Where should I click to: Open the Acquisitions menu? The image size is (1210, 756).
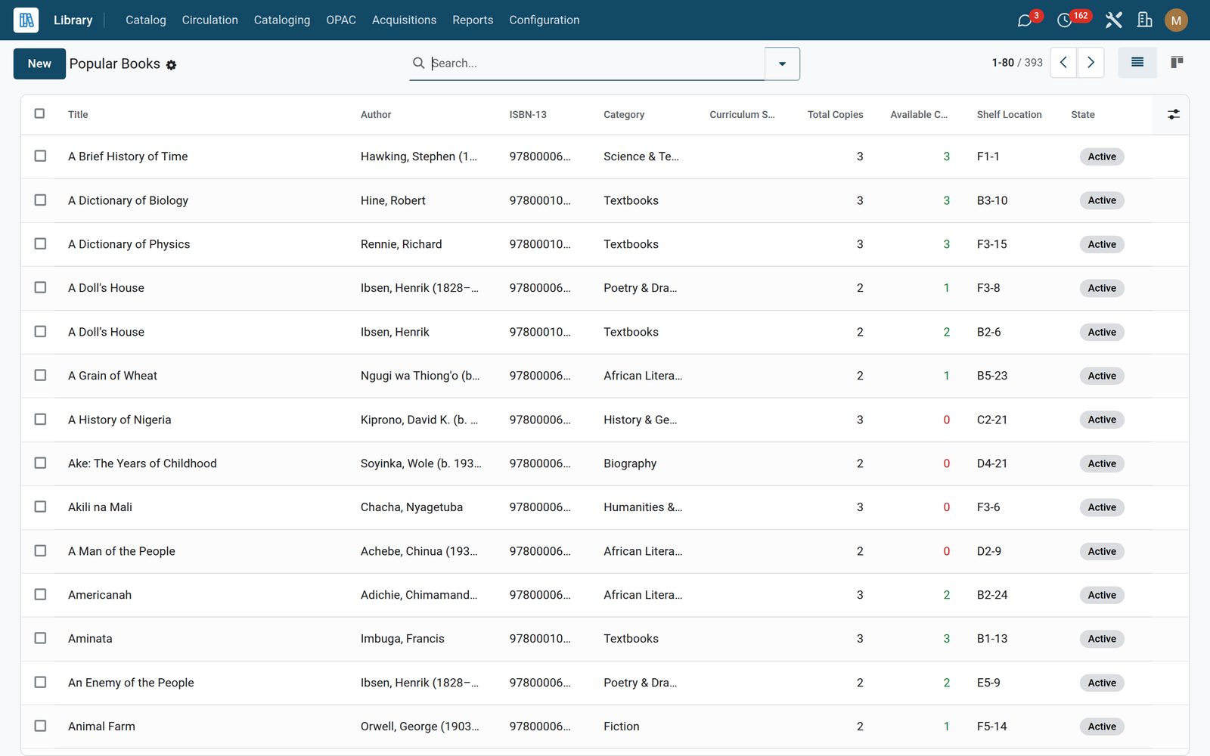404,20
